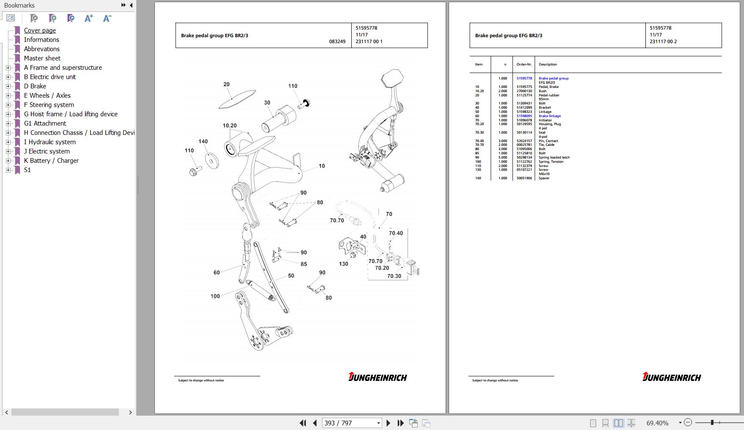Click the set bookmark destination icon
This screenshot has height=430, width=744.
(71, 18)
